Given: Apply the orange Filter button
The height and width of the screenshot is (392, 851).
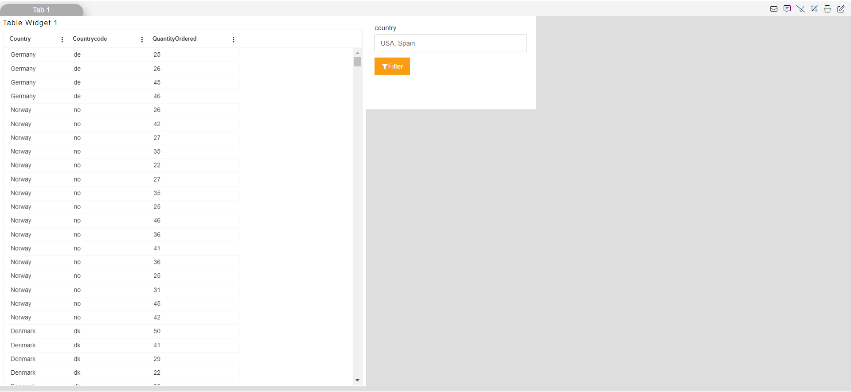Looking at the screenshot, I should pyautogui.click(x=392, y=66).
